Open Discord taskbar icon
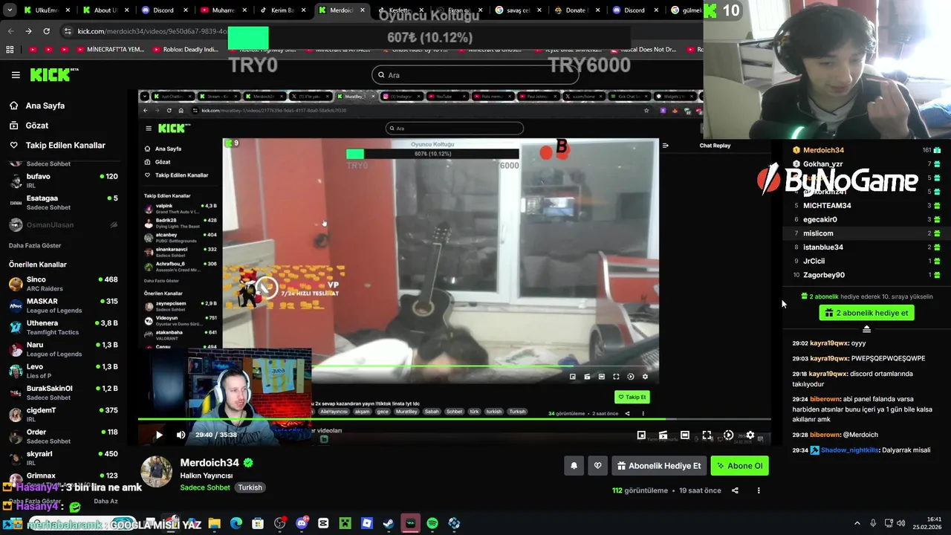The height and width of the screenshot is (535, 951). [302, 524]
